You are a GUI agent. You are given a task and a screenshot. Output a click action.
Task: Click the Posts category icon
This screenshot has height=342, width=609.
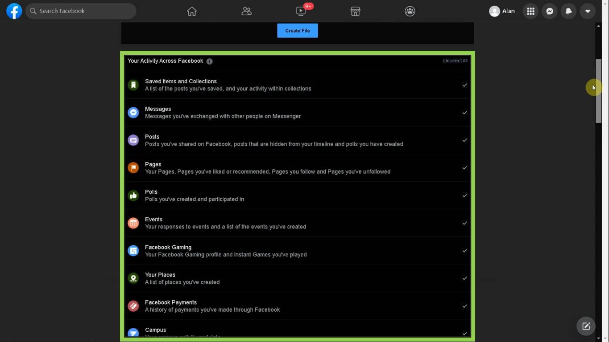133,140
